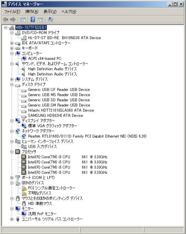Screen dimensions: 186x234
Task: Open the ファイル(F) menu
Action: tap(12, 12)
